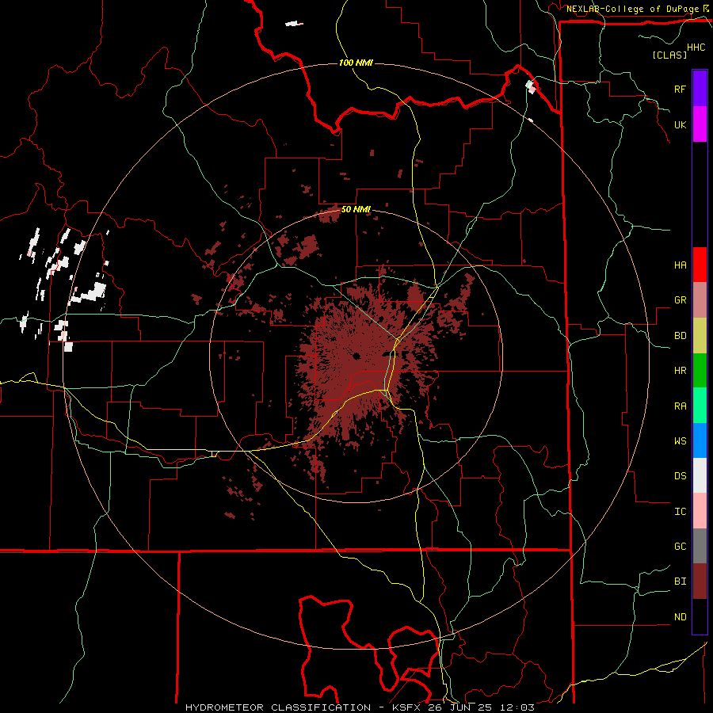Click the 'HA' legend label
This screenshot has height=713, width=713.
coord(680,265)
